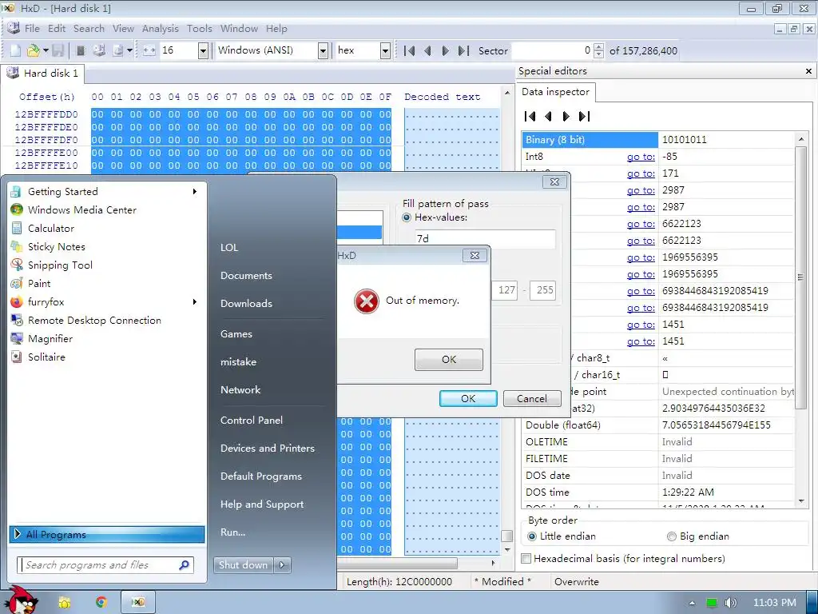The width and height of the screenshot is (818, 614).
Task: Enable Hexadecimal basis checkbox
Action: tap(526, 559)
